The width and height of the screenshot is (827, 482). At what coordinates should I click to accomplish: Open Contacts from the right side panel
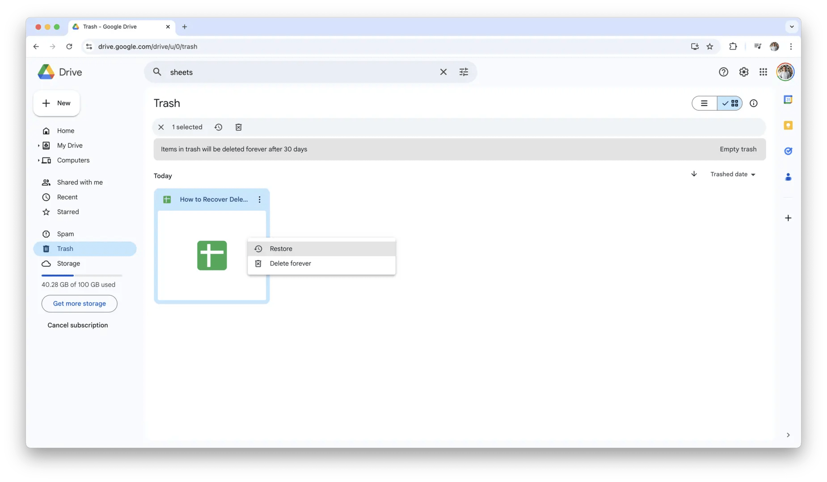[788, 177]
